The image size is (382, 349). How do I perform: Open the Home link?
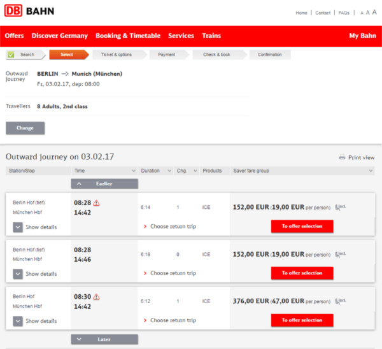(301, 13)
